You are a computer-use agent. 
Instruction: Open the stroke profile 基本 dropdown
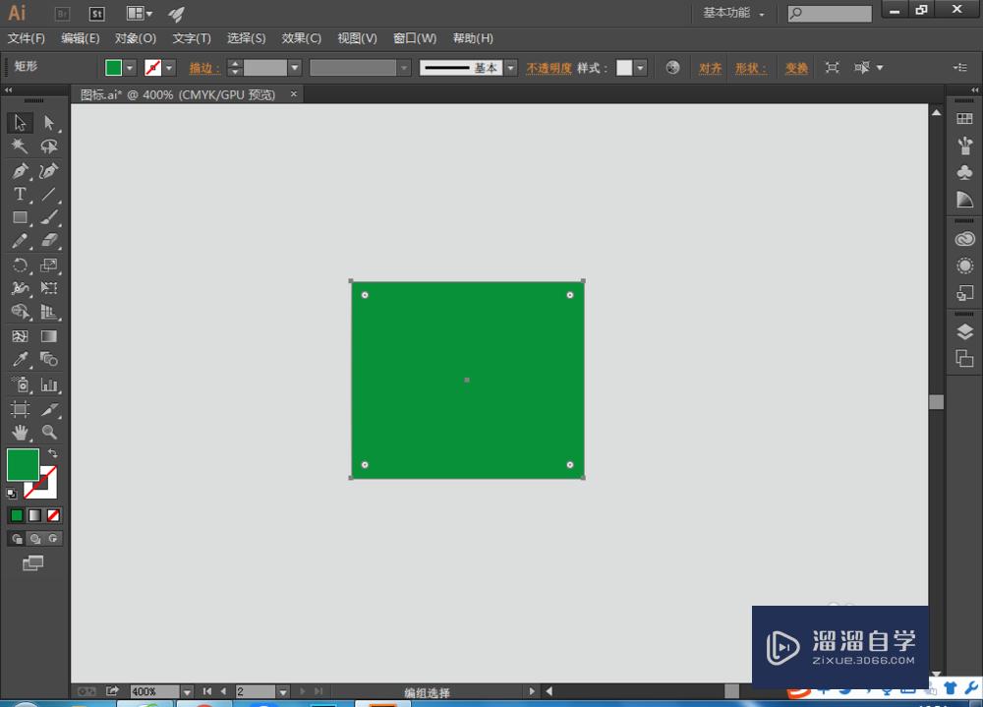point(511,68)
